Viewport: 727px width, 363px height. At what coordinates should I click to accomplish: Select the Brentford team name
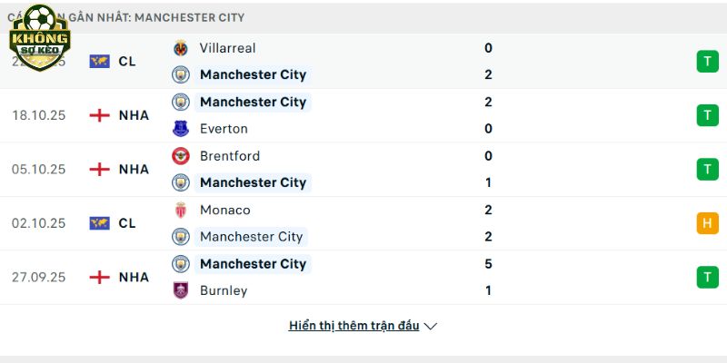[230, 156]
